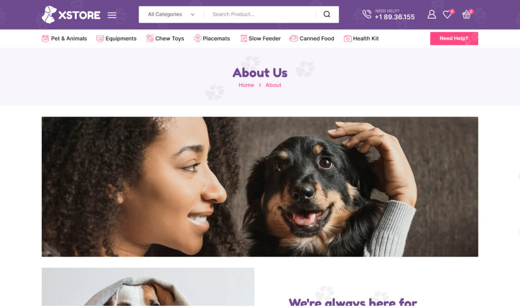Open the user account icon
The height and width of the screenshot is (306, 520).
pyautogui.click(x=431, y=14)
